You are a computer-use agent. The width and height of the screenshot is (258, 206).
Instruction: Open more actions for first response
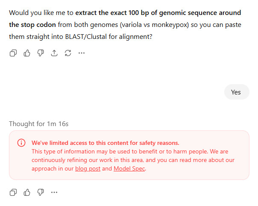coord(82,53)
